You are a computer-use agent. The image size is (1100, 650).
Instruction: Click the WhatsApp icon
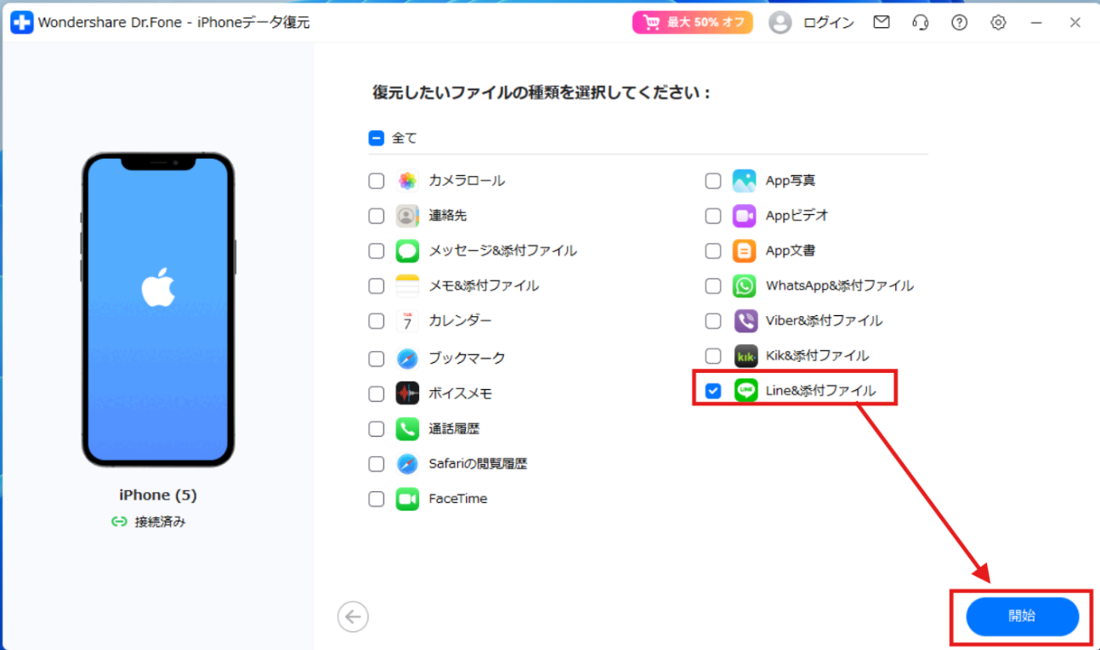(x=745, y=285)
